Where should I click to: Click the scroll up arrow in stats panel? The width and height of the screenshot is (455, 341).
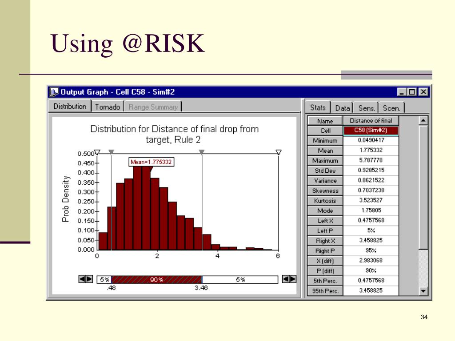423,120
